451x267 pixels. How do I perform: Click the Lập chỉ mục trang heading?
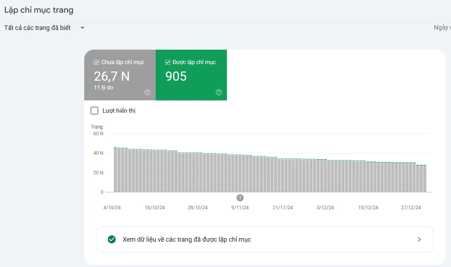(x=39, y=10)
